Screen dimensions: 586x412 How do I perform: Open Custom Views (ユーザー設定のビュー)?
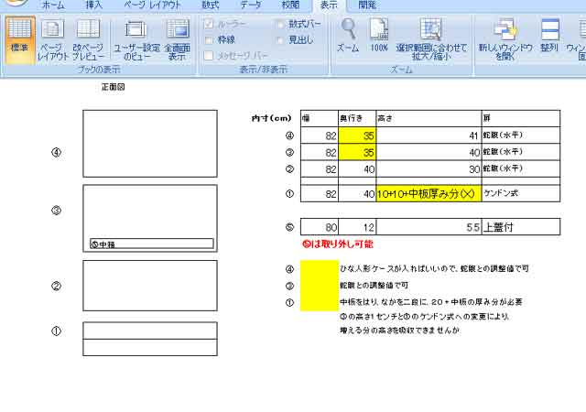[x=136, y=39]
